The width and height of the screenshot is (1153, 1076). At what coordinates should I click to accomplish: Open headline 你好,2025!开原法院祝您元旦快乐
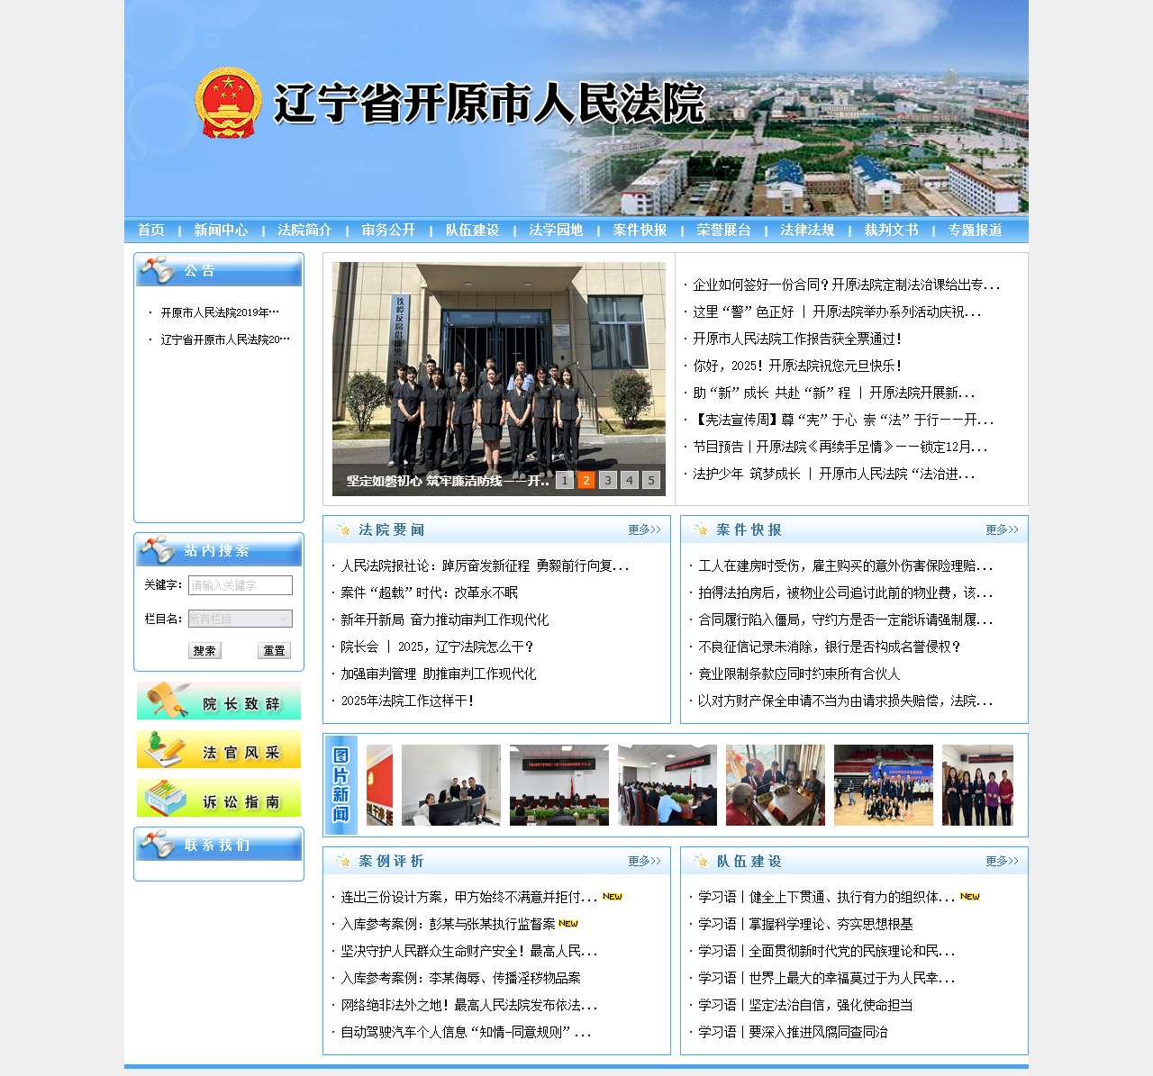[797, 366]
